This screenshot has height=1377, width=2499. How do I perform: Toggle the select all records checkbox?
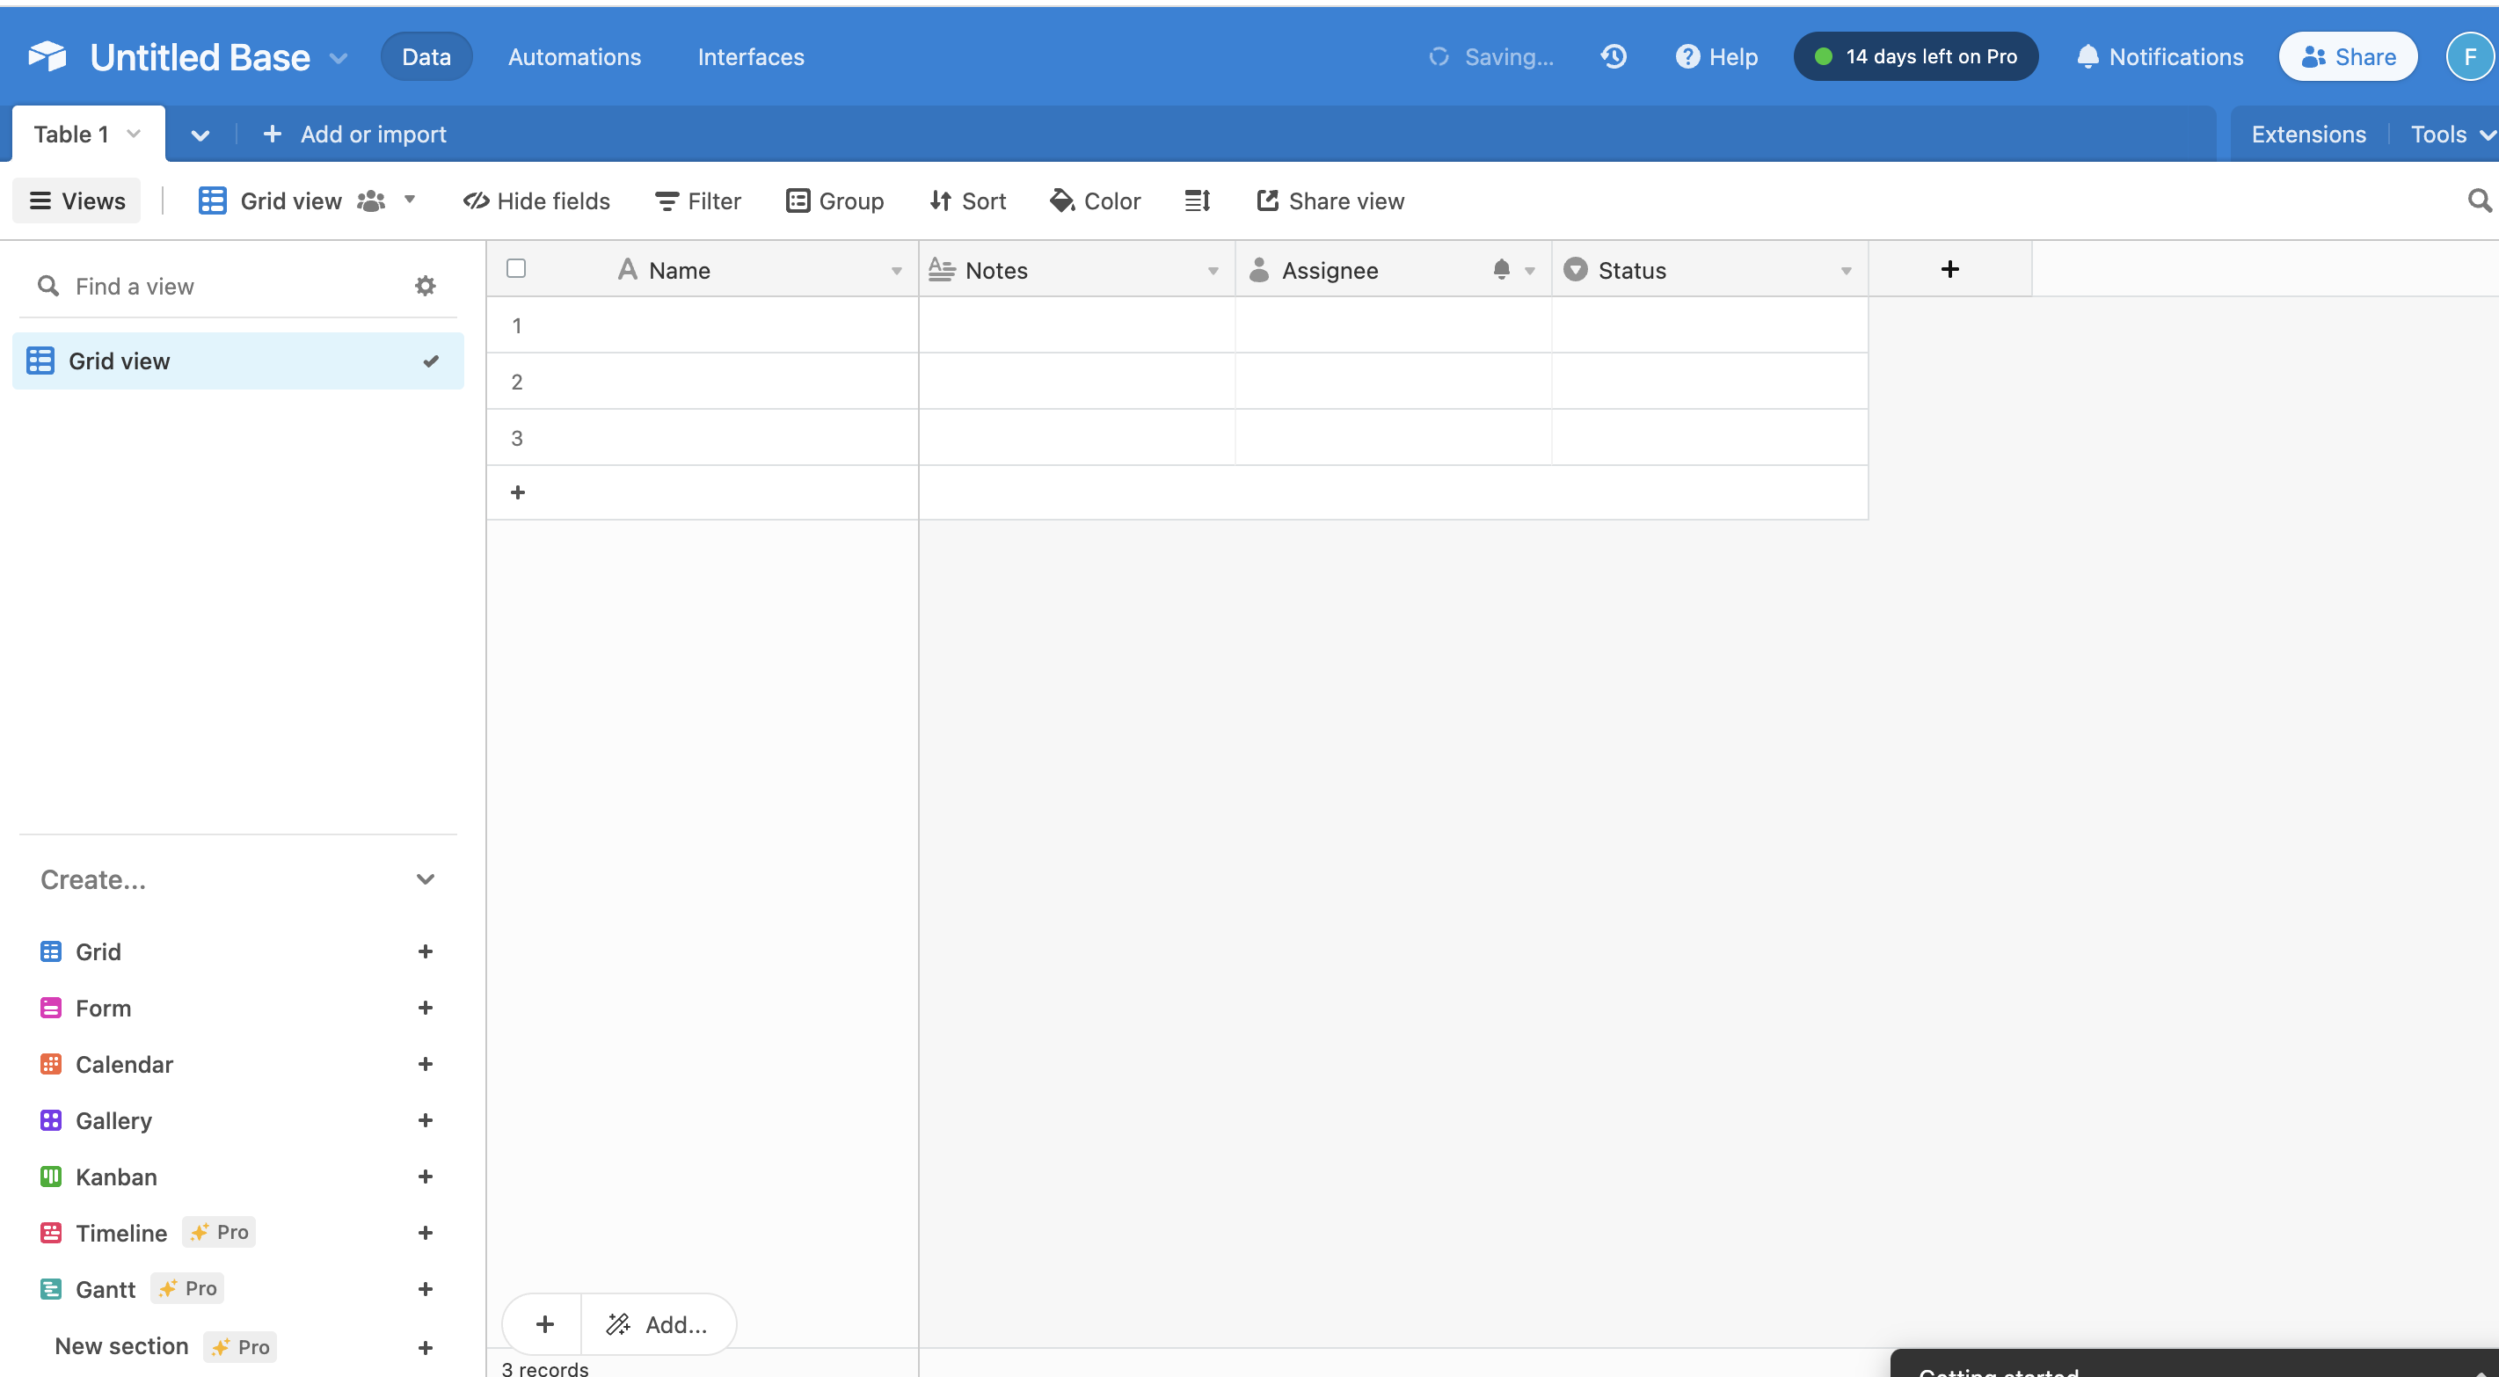(516, 269)
